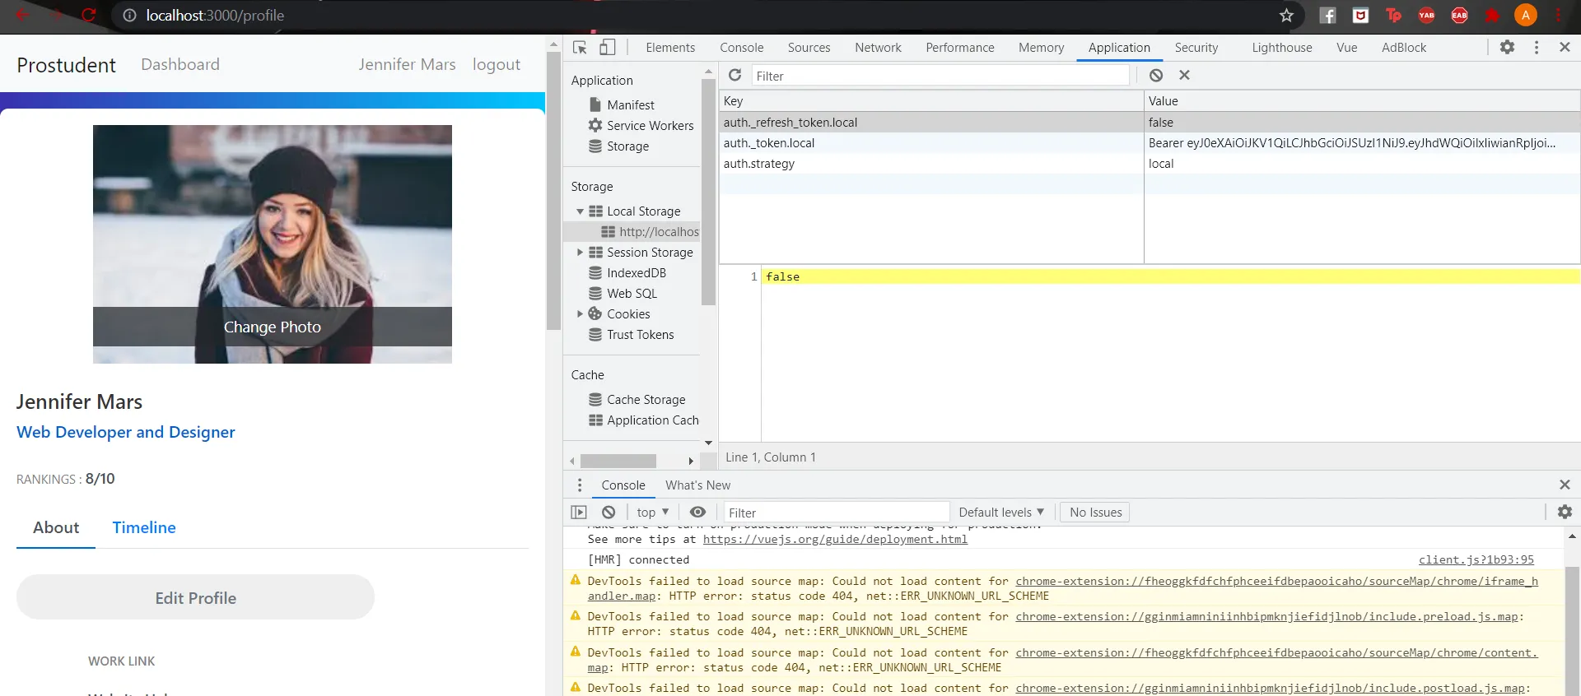Close the DevTools panel

pyautogui.click(x=1565, y=48)
